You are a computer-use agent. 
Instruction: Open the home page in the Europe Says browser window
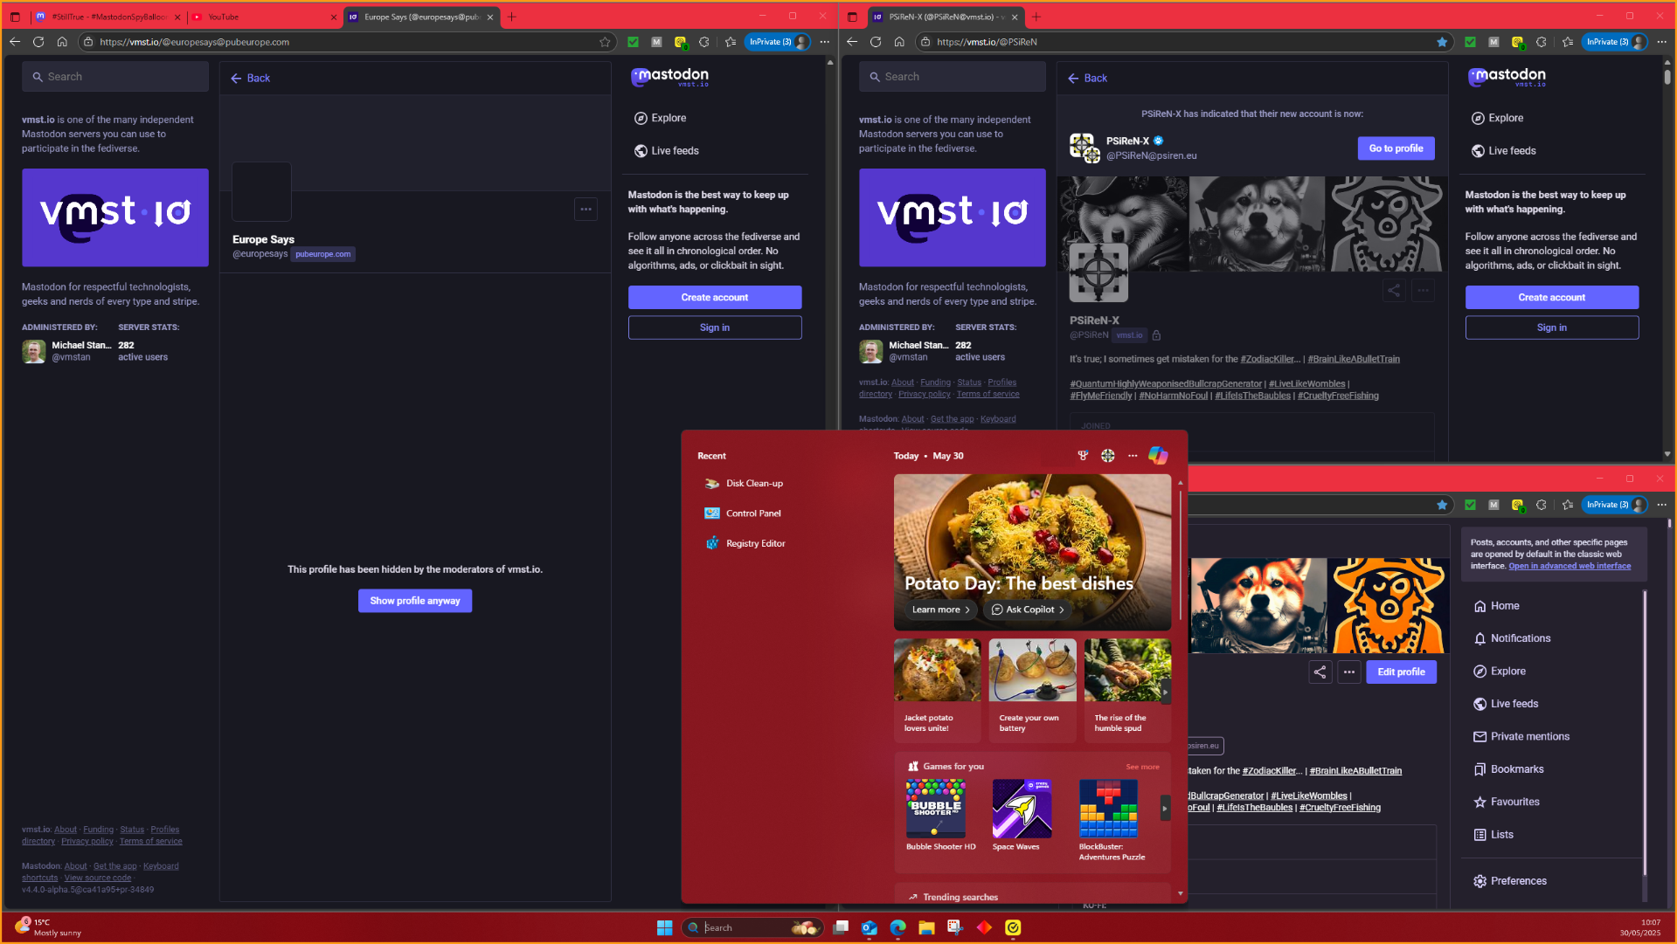coord(62,42)
